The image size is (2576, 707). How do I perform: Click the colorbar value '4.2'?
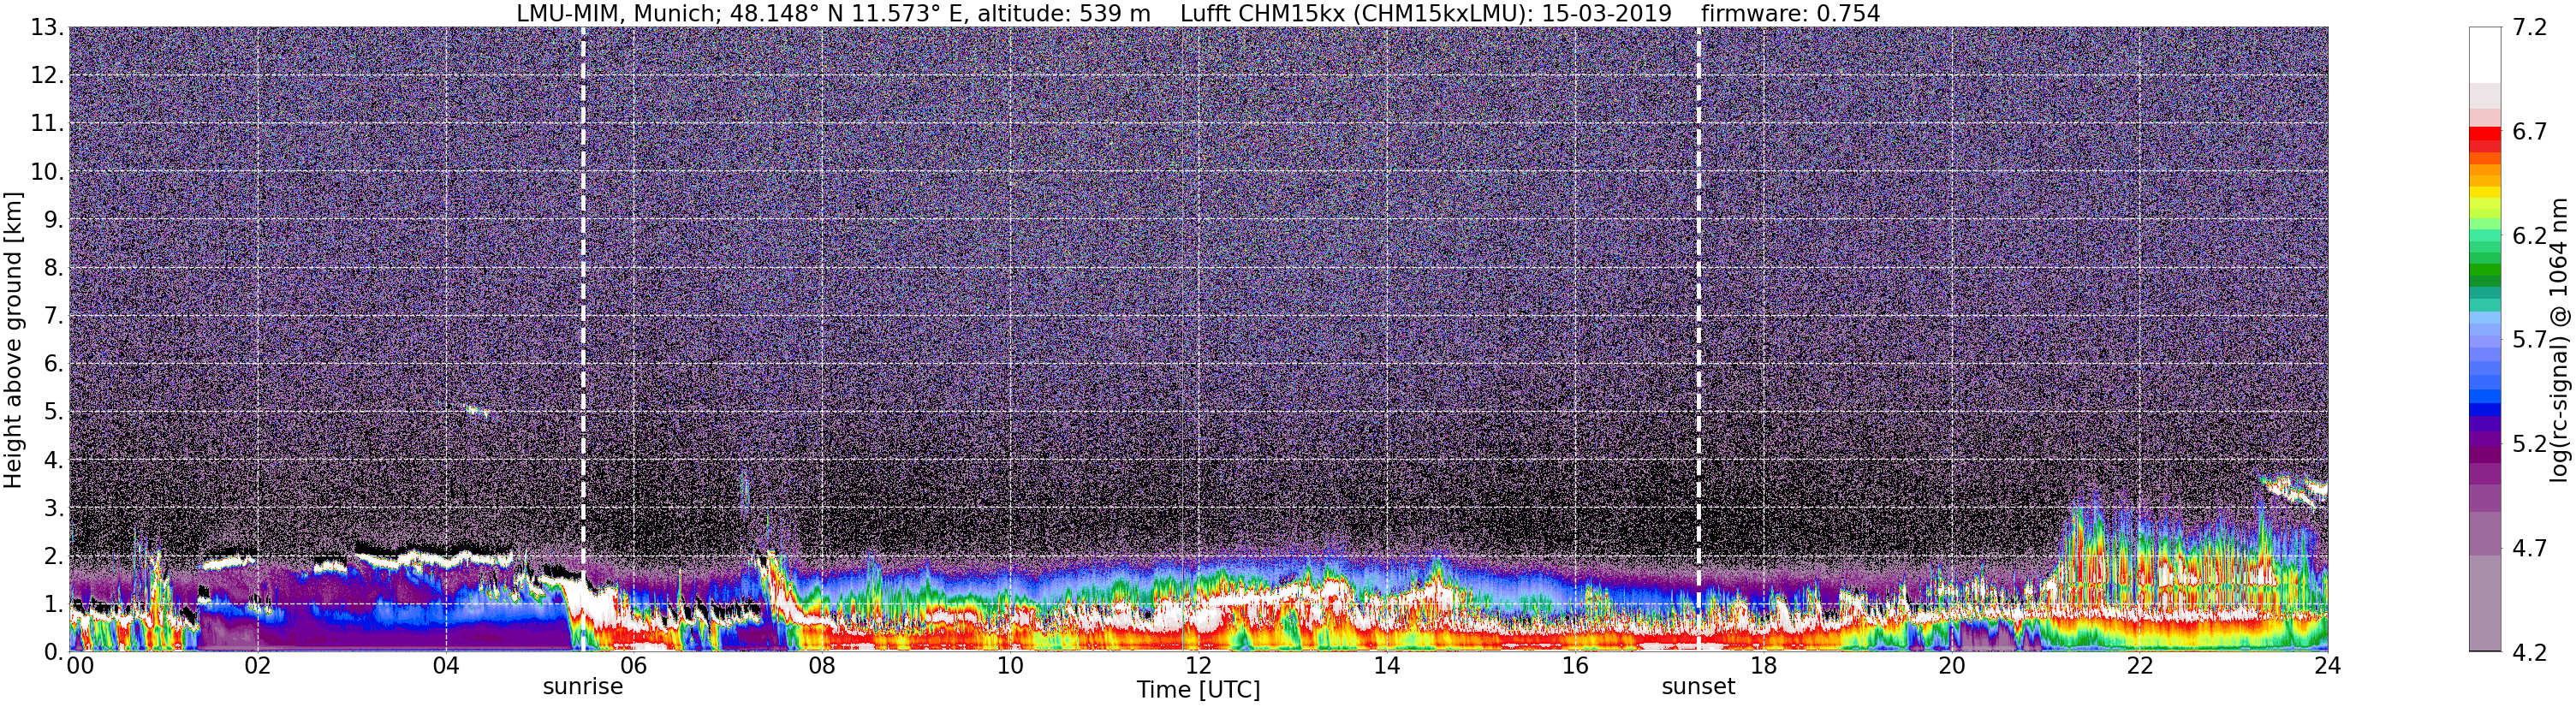tap(2529, 651)
